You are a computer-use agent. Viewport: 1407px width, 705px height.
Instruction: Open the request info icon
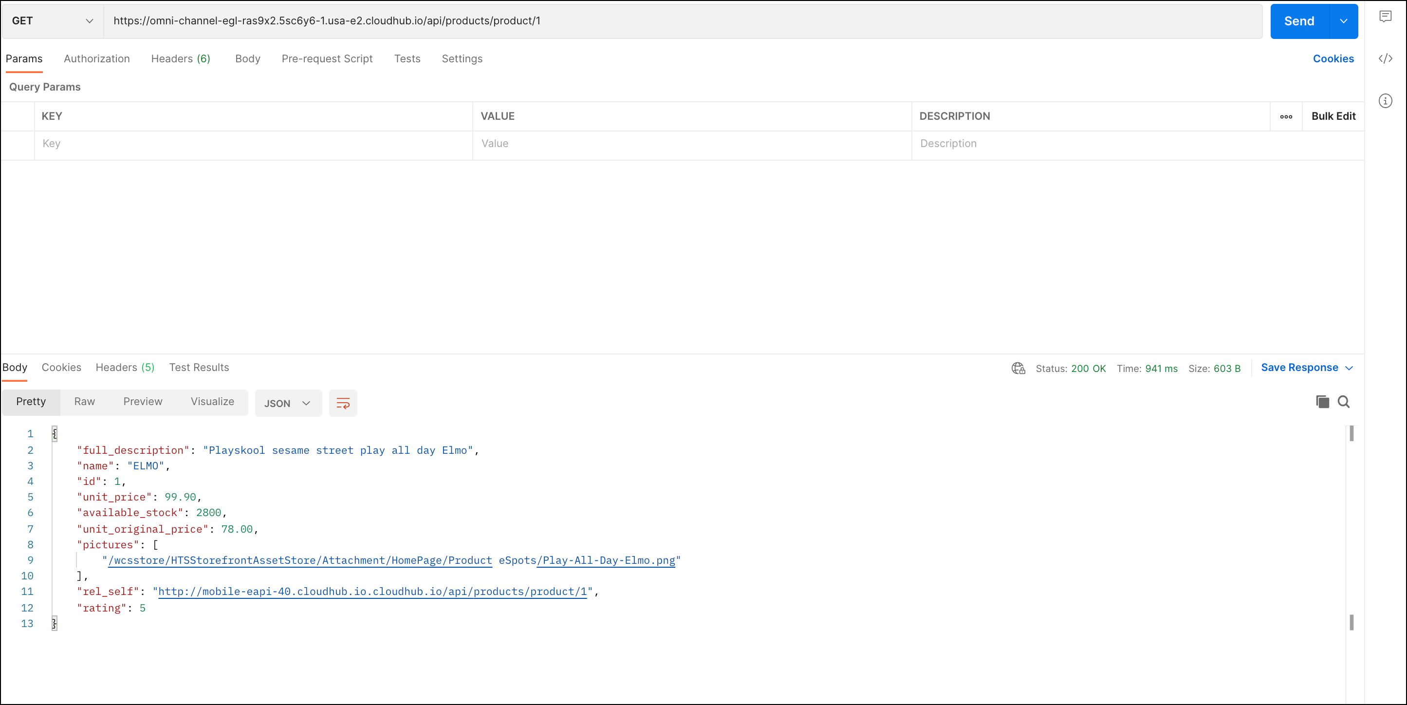[1385, 100]
